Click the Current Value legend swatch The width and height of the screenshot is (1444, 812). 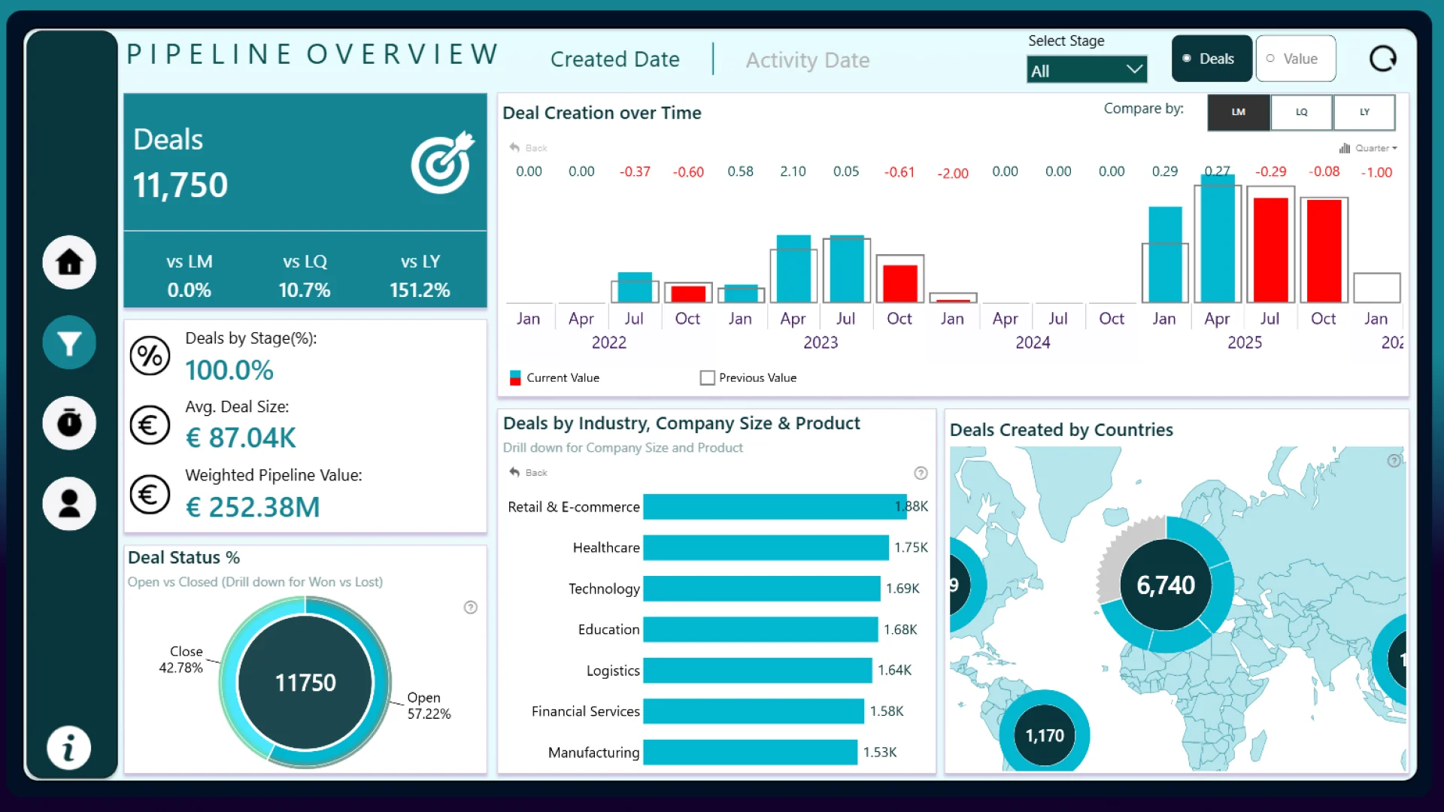click(515, 378)
